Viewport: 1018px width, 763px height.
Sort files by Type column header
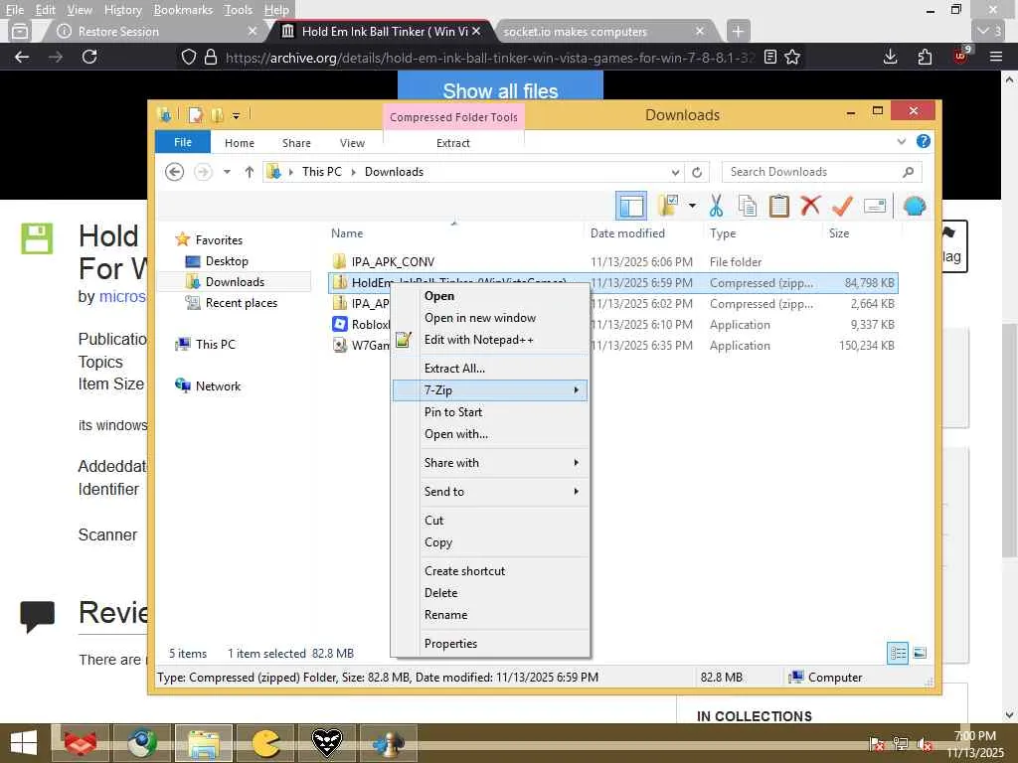[723, 232]
